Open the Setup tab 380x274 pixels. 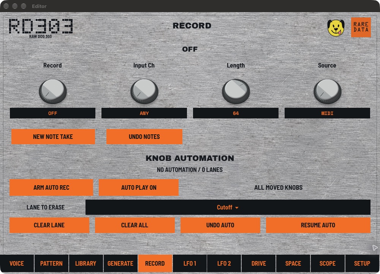pos(362,263)
